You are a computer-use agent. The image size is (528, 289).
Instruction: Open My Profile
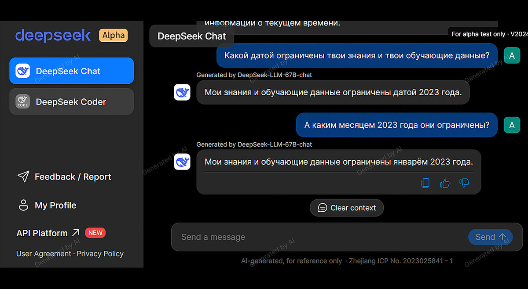pos(47,205)
